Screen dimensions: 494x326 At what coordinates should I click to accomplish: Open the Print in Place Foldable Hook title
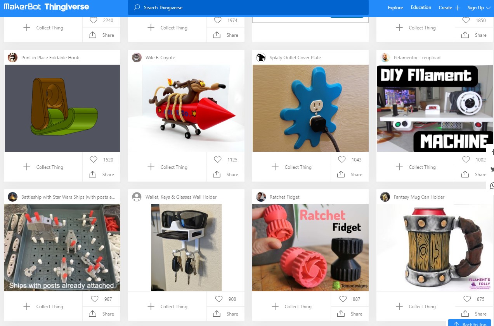click(x=50, y=58)
